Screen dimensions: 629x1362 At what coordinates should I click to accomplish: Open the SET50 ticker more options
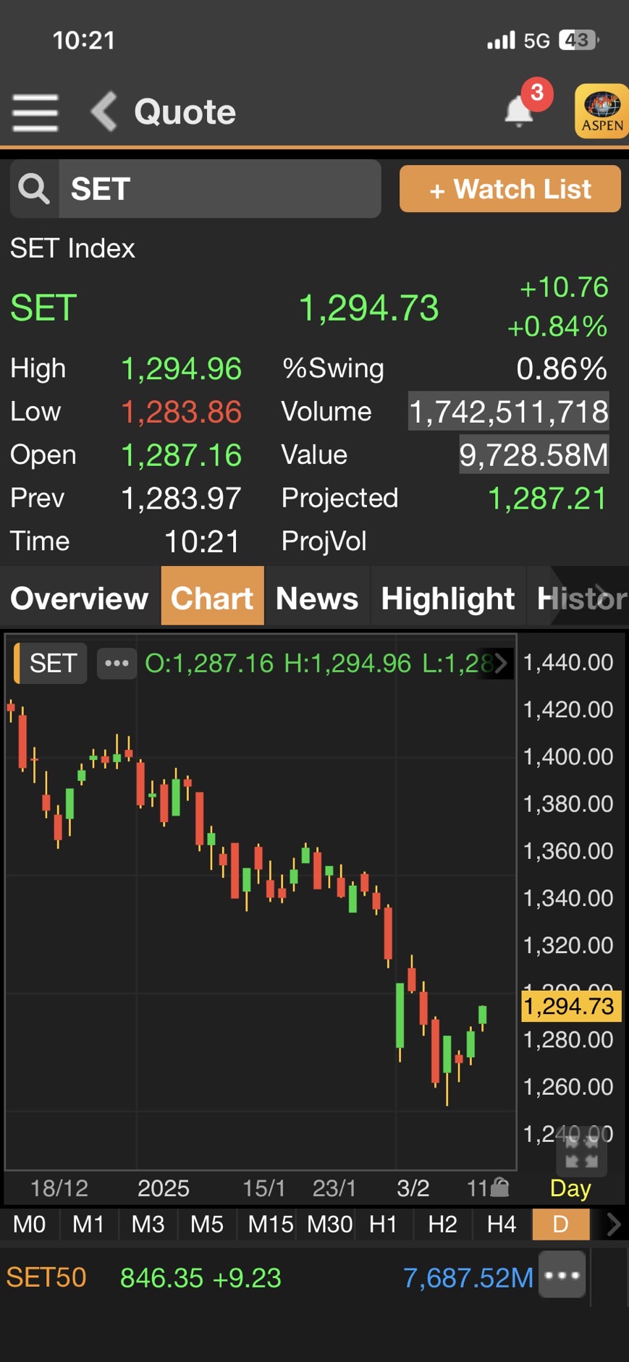[x=562, y=1275]
